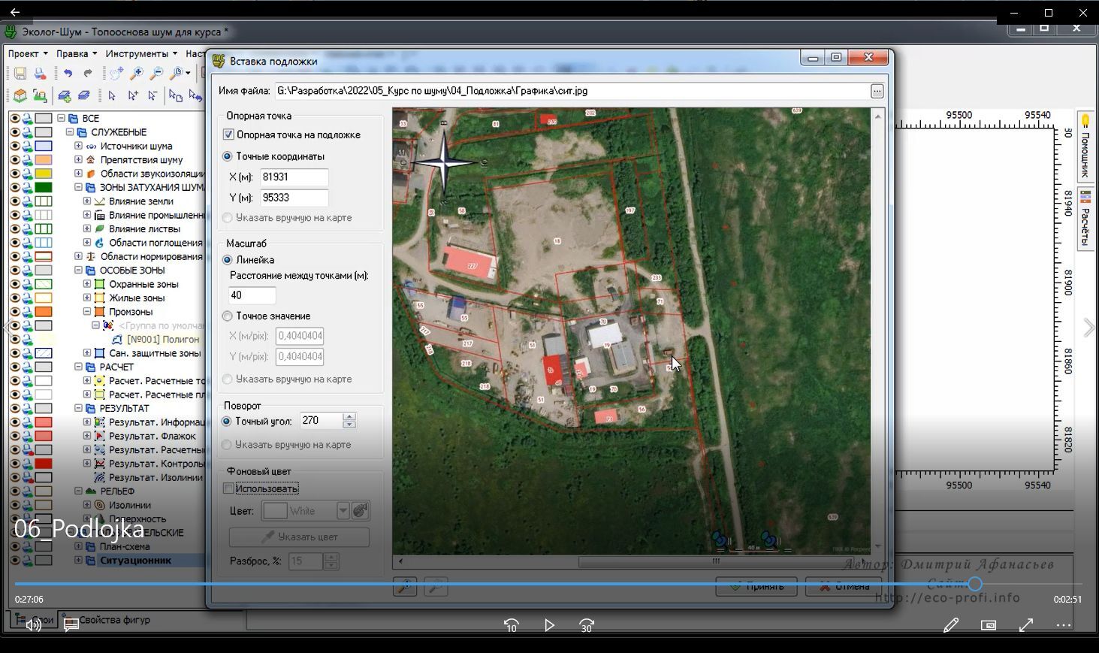Click the X coordinate field with 81931

(x=294, y=177)
